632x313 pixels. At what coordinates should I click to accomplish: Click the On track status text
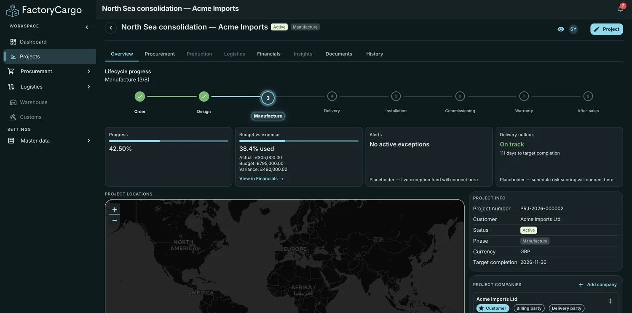tap(512, 144)
